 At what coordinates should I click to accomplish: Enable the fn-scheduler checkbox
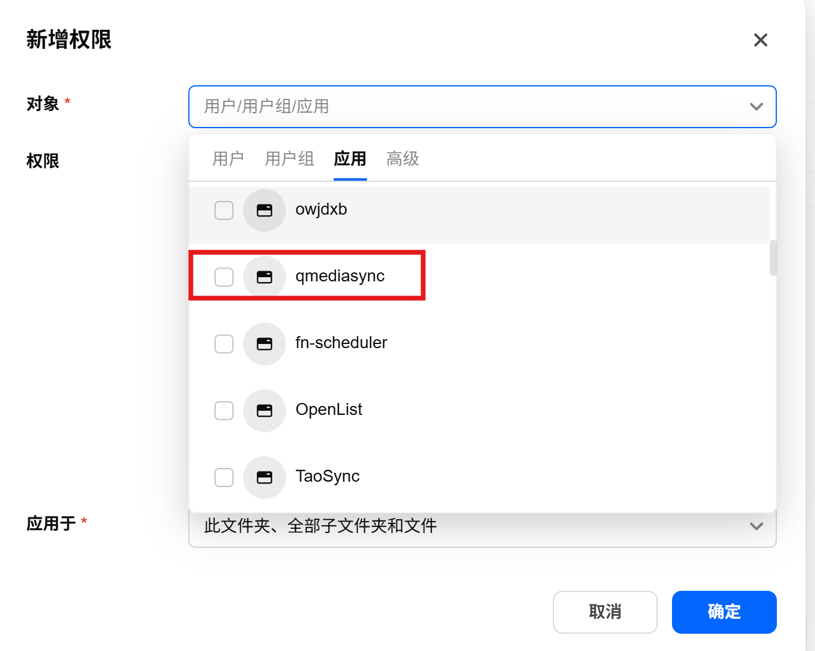pos(224,344)
